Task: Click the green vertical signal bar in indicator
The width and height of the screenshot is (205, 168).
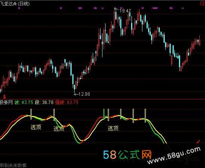Action: tap(104, 114)
